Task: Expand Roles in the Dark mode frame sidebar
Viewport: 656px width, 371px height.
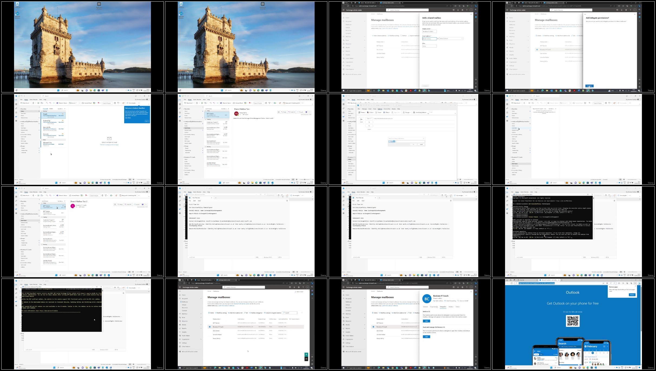Action: coord(201,317)
